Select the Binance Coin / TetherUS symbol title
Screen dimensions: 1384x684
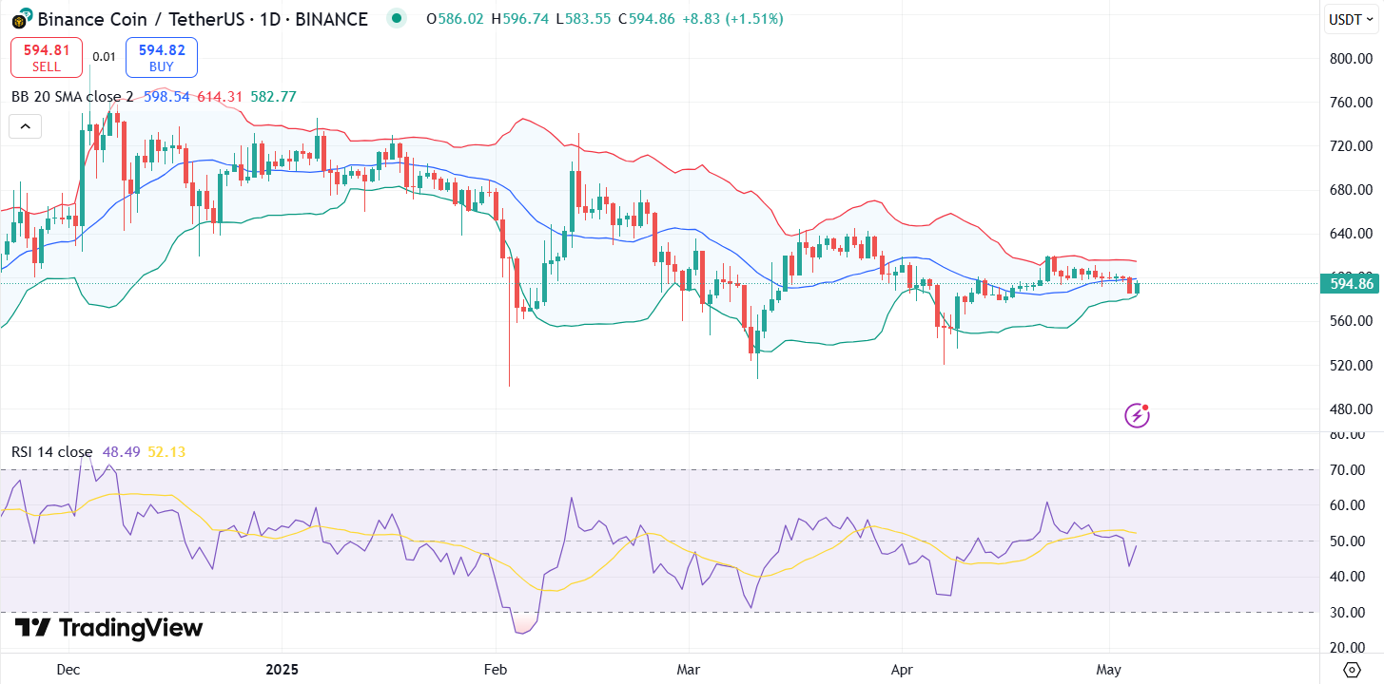203,19
